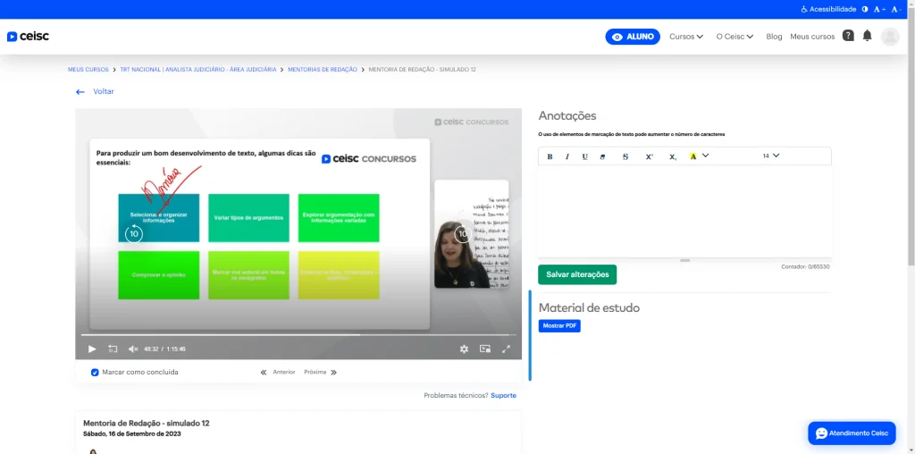This screenshot has width=915, height=454.
Task: Click the video progress bar
Action: [x=298, y=335]
